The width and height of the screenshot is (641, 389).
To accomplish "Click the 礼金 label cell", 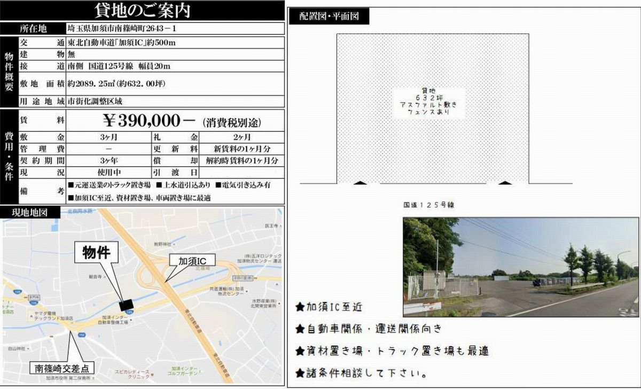I will point(176,137).
